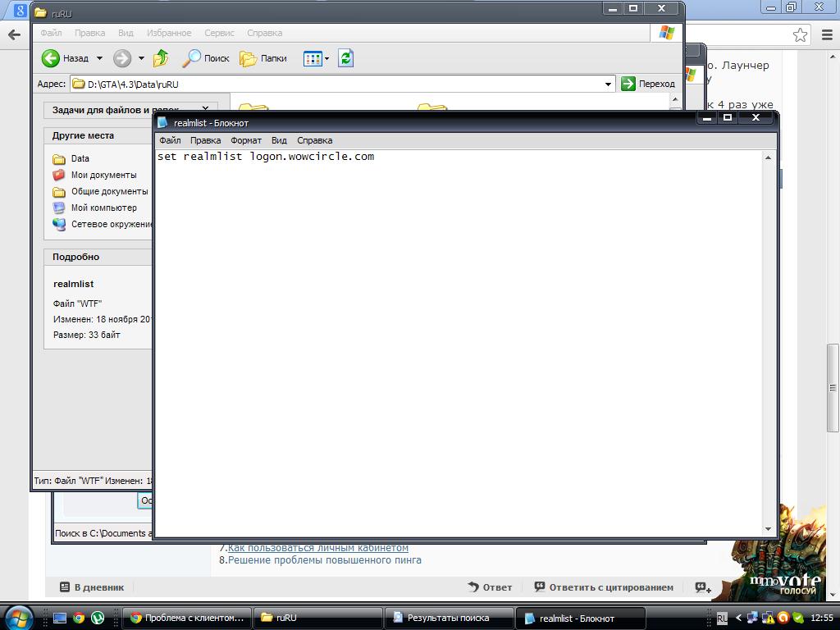Click the Forward arrow in Explorer toolbar

(121, 58)
